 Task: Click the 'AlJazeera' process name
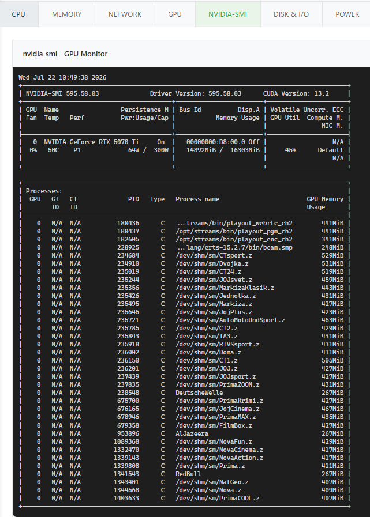click(x=192, y=433)
